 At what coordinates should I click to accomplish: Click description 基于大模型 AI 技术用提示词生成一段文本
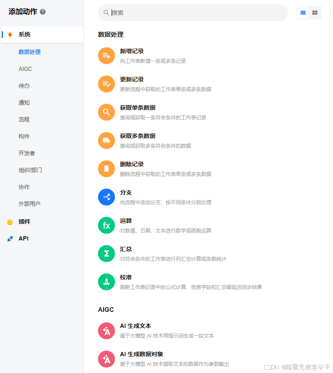tap(167, 335)
